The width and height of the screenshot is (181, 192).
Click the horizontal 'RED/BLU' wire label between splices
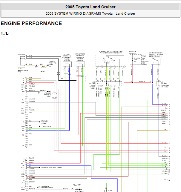(142, 82)
